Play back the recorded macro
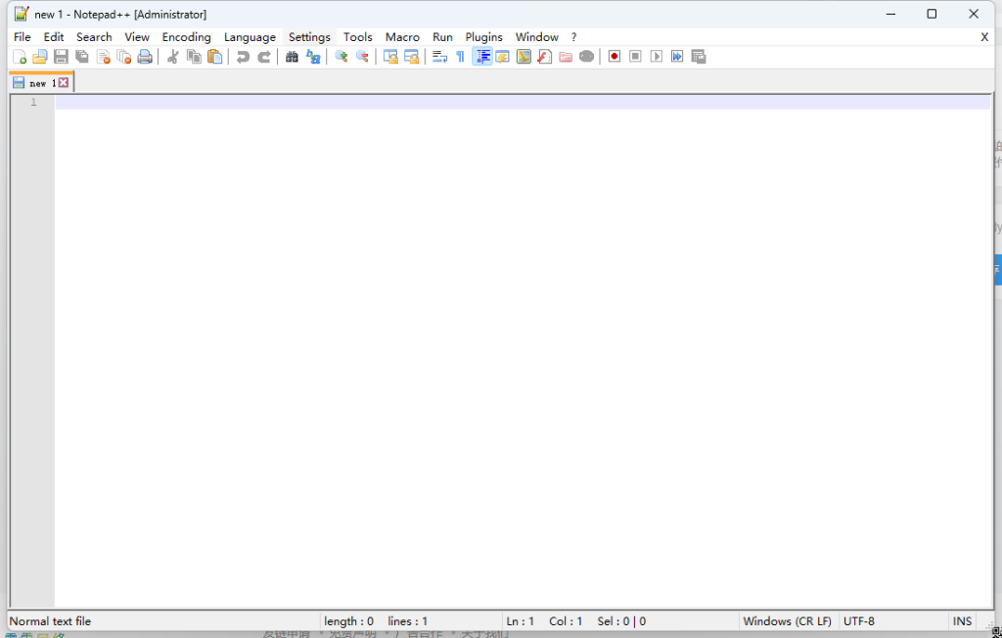The image size is (1002, 638). [x=657, y=57]
